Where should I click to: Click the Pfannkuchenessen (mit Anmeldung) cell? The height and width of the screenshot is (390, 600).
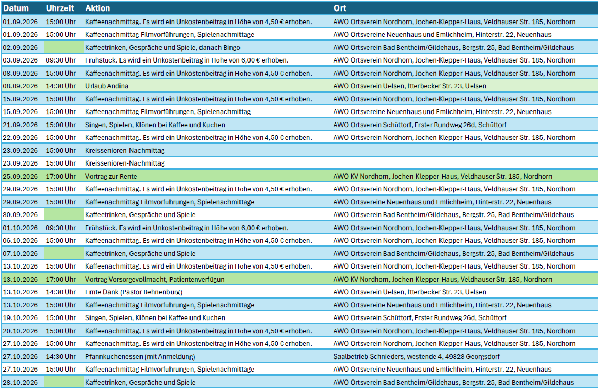(140, 356)
